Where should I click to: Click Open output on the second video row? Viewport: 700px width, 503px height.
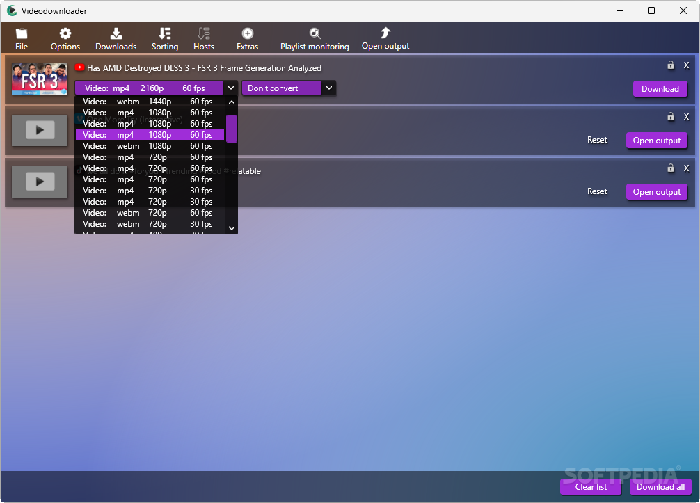click(x=657, y=140)
